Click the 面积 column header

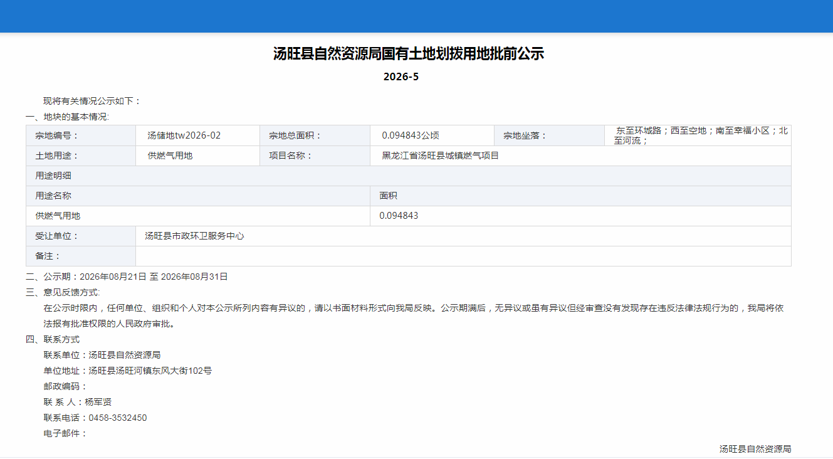point(580,196)
